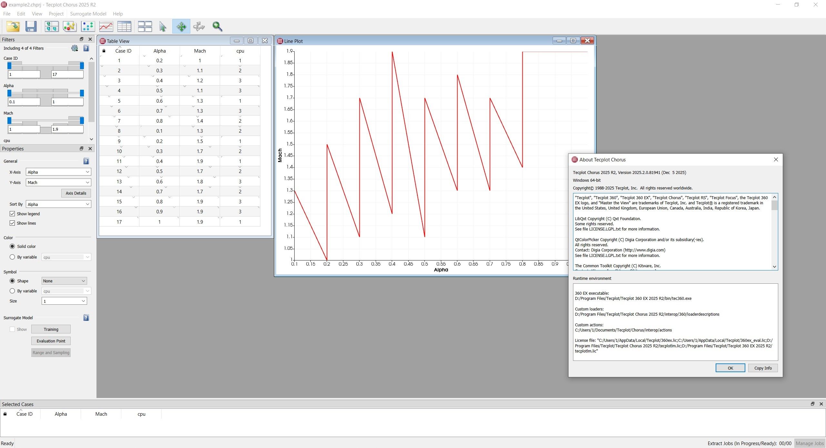Enable the selector arrow tool
Viewport: 826px width, 448px height.
tap(163, 26)
